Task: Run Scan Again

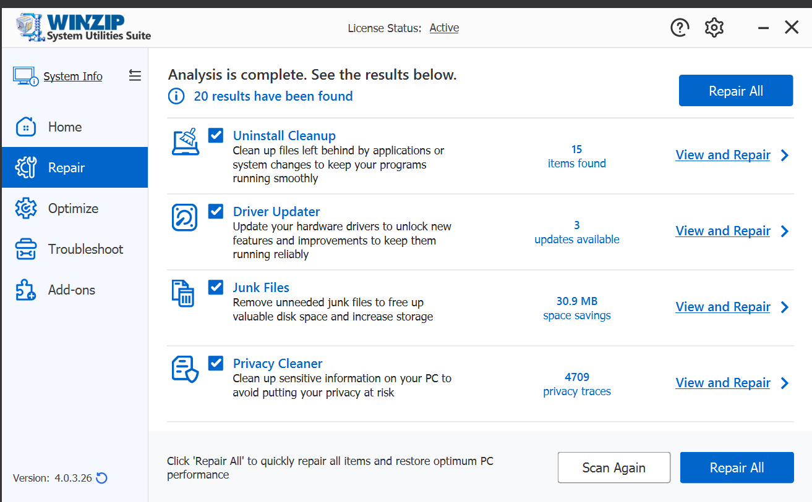Action: click(614, 467)
